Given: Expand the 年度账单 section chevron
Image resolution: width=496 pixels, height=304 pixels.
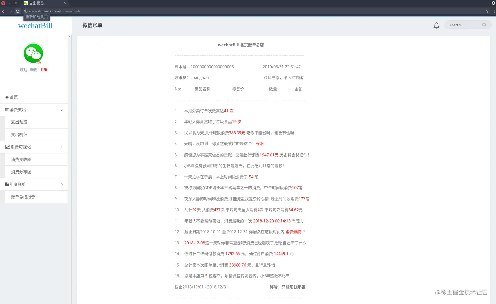Looking at the screenshot, I should click(x=62, y=184).
